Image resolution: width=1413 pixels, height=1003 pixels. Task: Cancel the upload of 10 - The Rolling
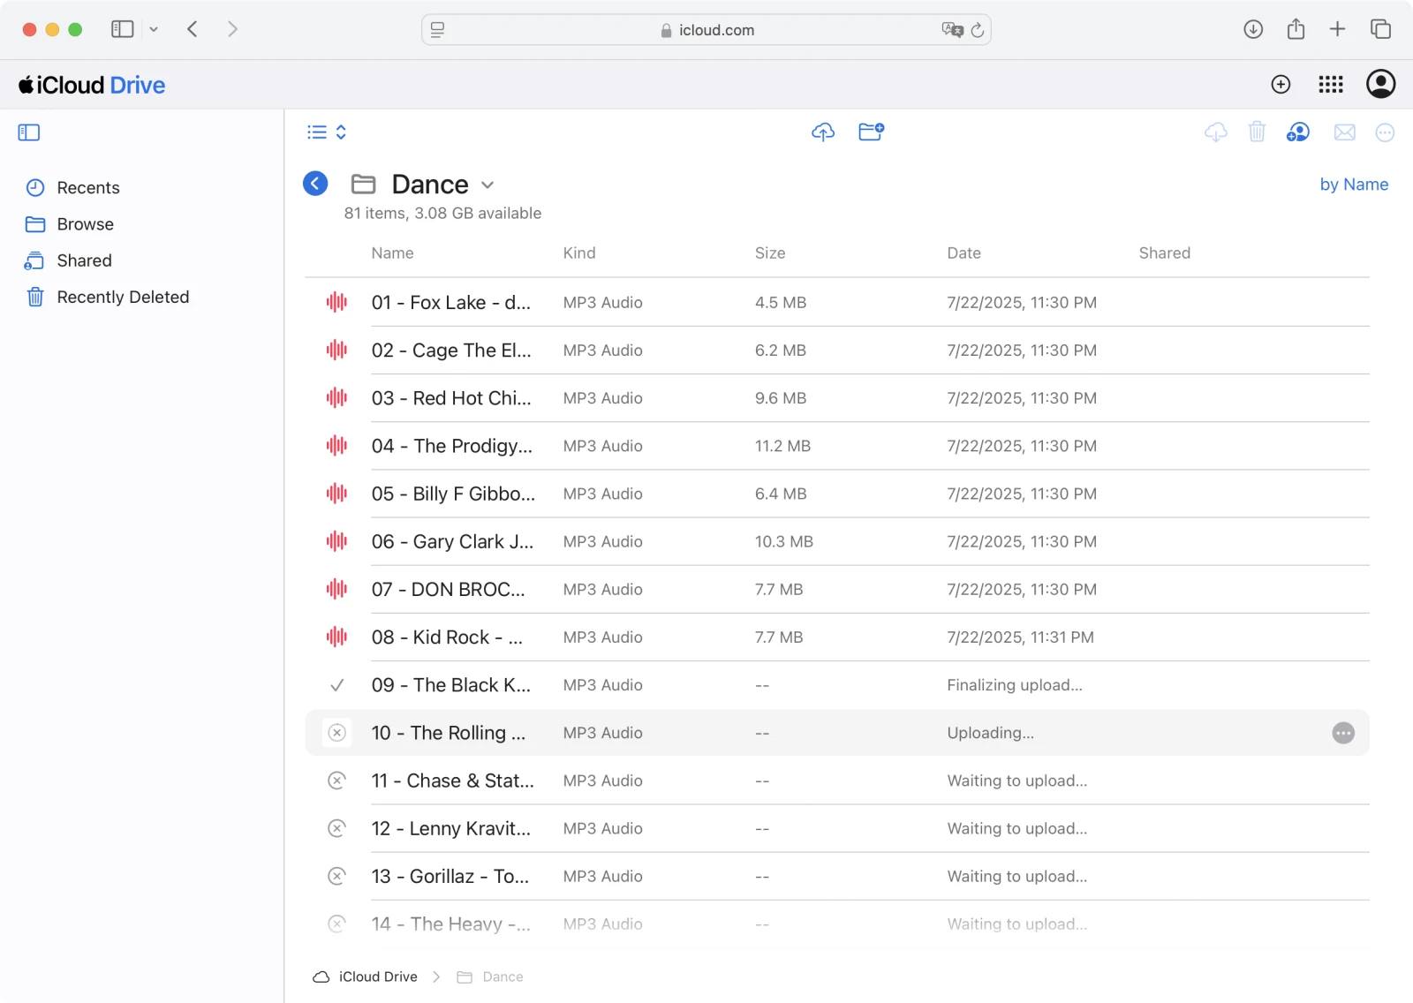(x=336, y=733)
